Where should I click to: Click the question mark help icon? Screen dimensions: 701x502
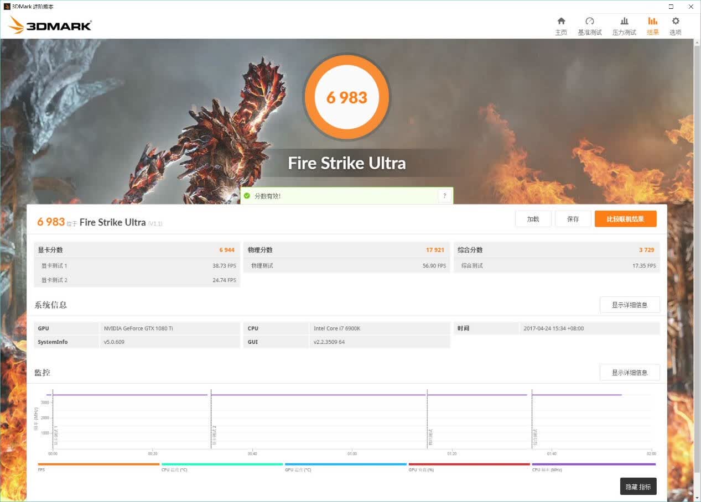tap(444, 196)
